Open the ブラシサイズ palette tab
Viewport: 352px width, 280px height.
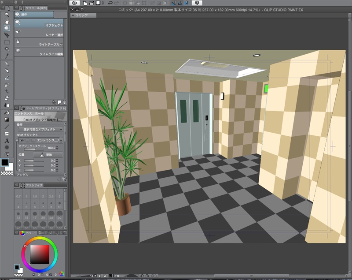(32, 185)
